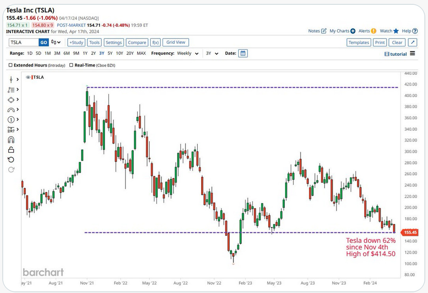
Task: Click the candlestick chart type icon
Action: click(54, 42)
